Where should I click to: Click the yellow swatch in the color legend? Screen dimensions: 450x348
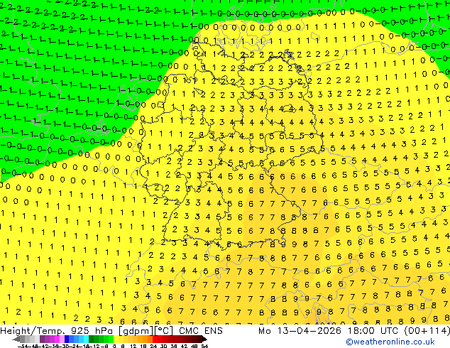[x=116, y=339]
